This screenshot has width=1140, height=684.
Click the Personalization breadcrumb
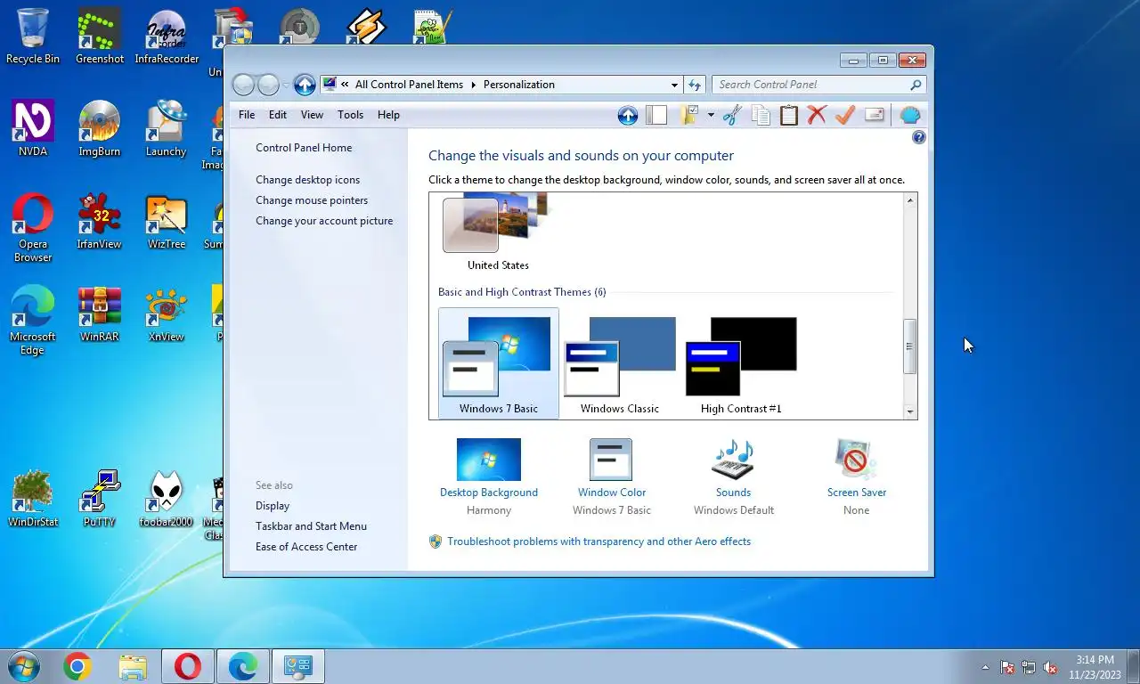(x=518, y=85)
